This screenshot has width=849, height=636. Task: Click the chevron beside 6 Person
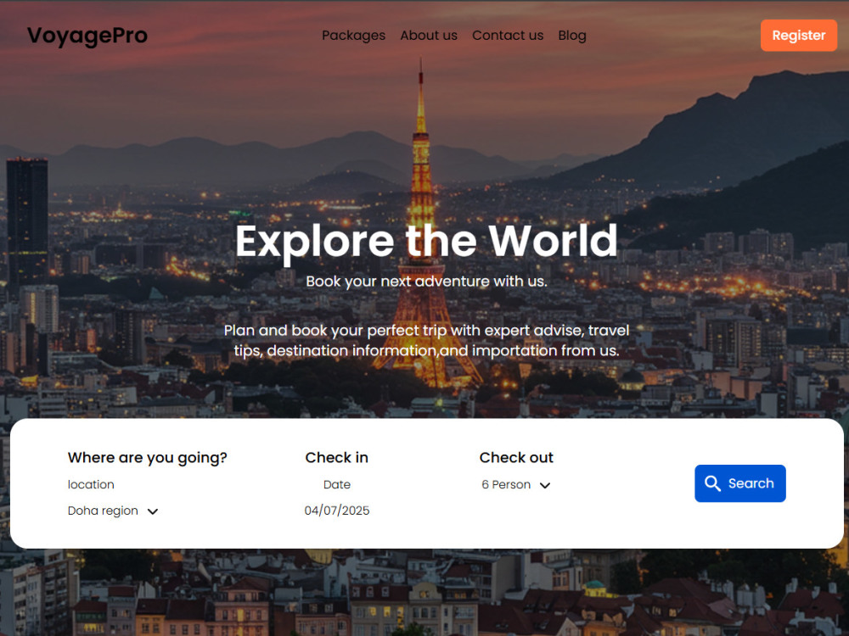point(545,486)
